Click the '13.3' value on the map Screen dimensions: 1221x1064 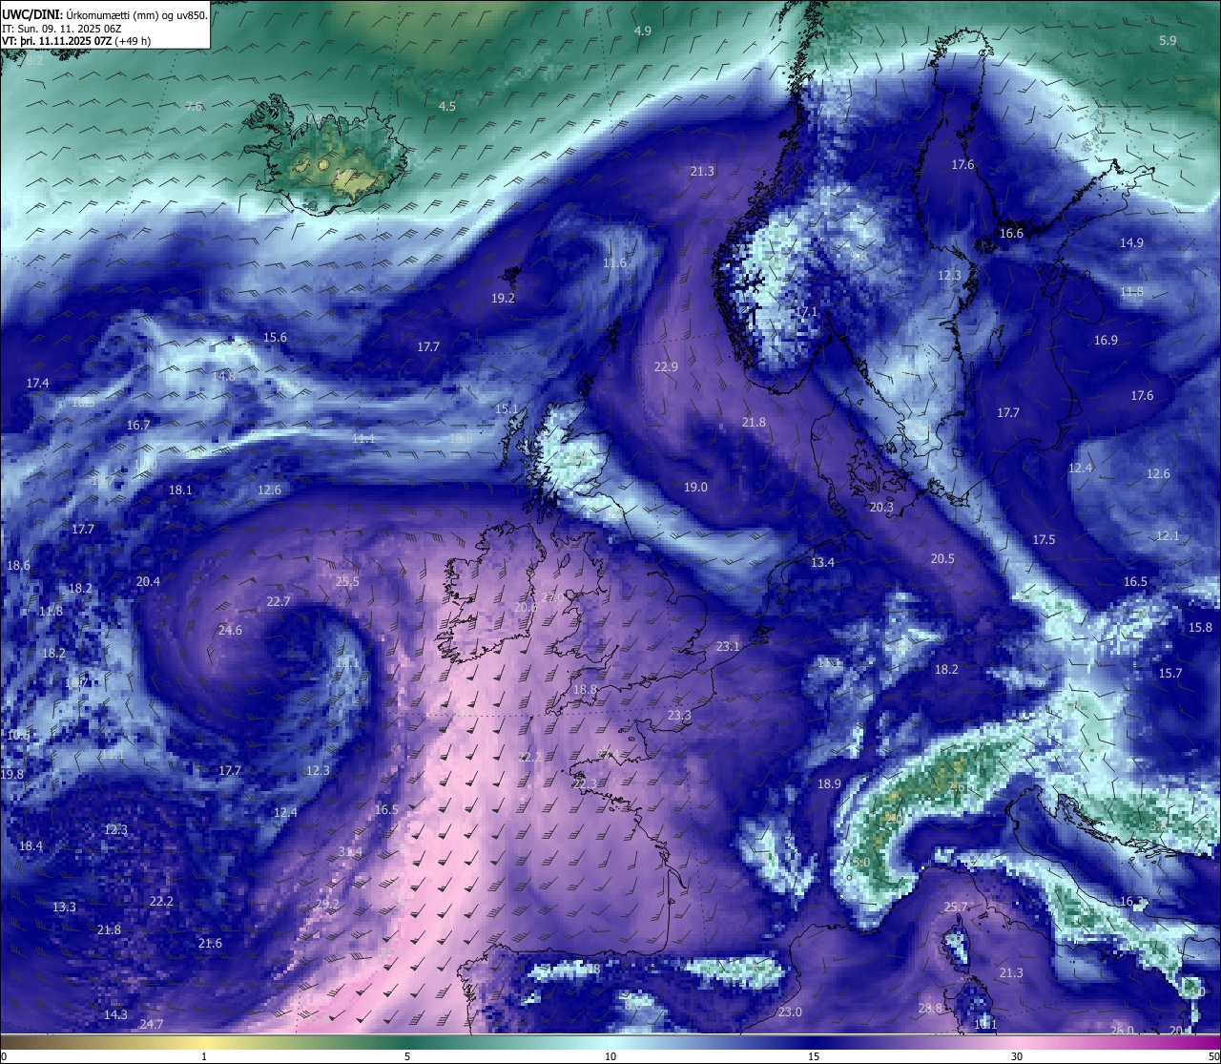(x=64, y=907)
